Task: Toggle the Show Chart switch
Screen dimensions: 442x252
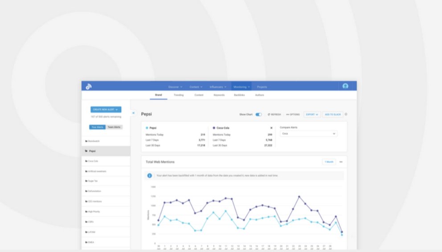Action: pyautogui.click(x=258, y=114)
